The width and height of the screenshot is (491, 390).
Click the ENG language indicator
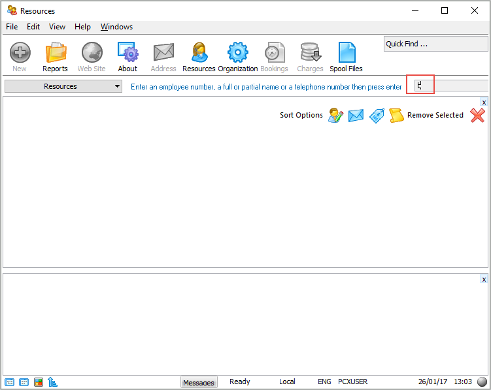[324, 382]
